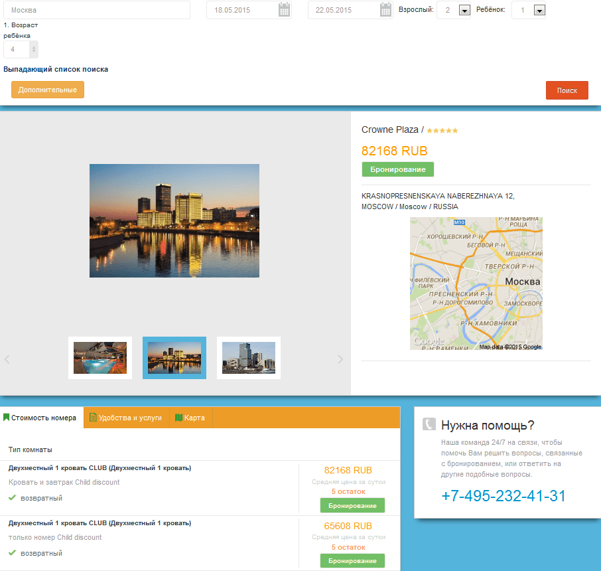Click the Кровать и завтрак Child discount text

click(64, 482)
